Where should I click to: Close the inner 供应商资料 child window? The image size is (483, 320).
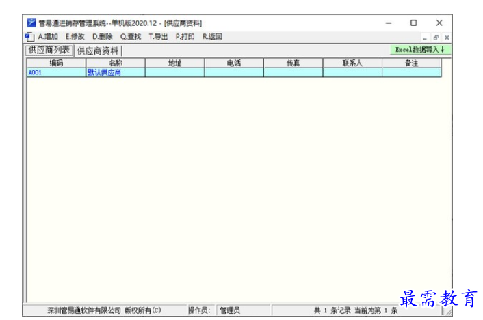(447, 38)
